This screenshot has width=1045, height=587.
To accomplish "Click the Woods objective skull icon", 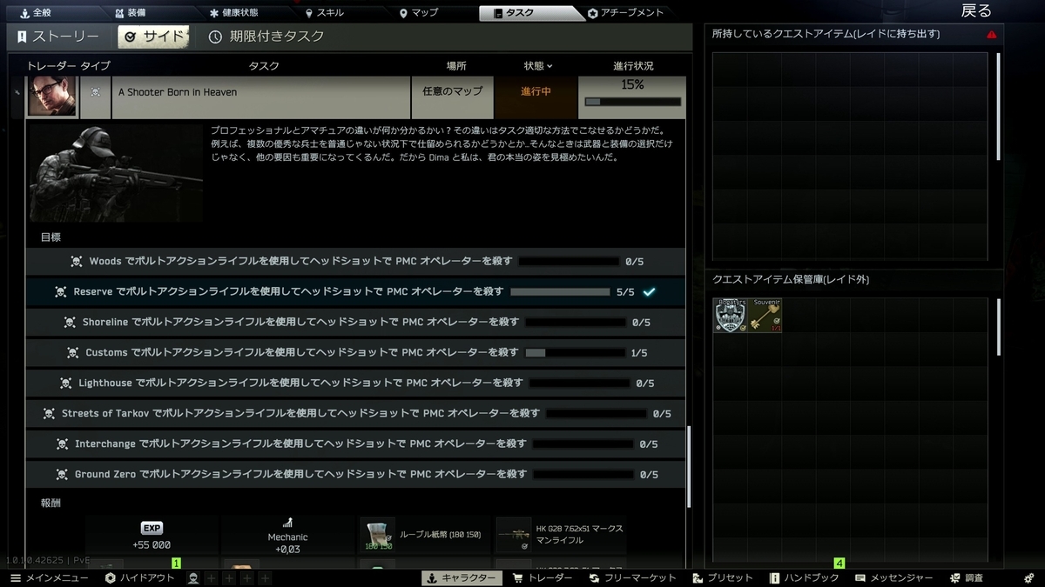I will point(77,262).
